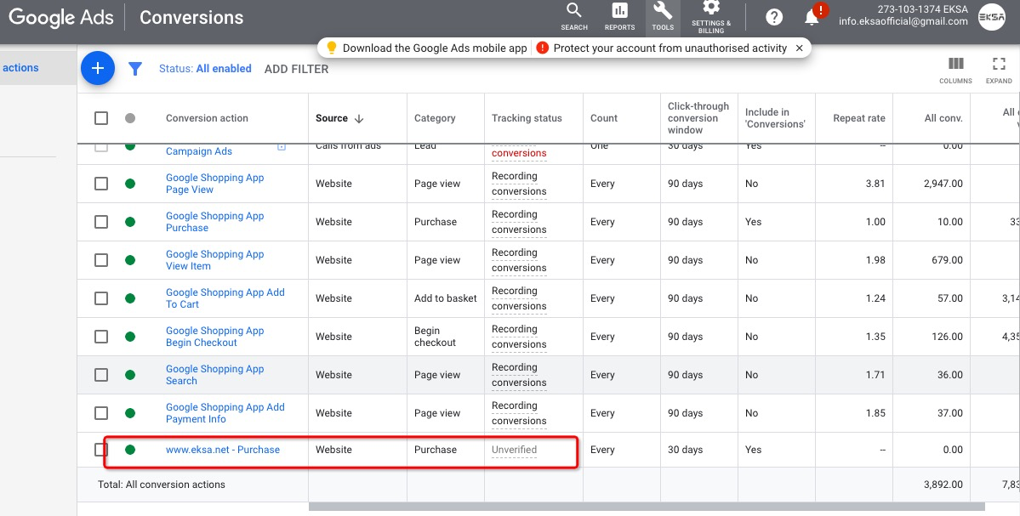The width and height of the screenshot is (1020, 516).
Task: Open Google Shopping App Add Payment Info link
Action: [x=225, y=413]
